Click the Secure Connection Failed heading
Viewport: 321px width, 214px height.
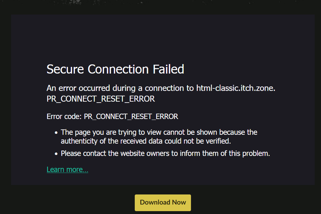(115, 69)
